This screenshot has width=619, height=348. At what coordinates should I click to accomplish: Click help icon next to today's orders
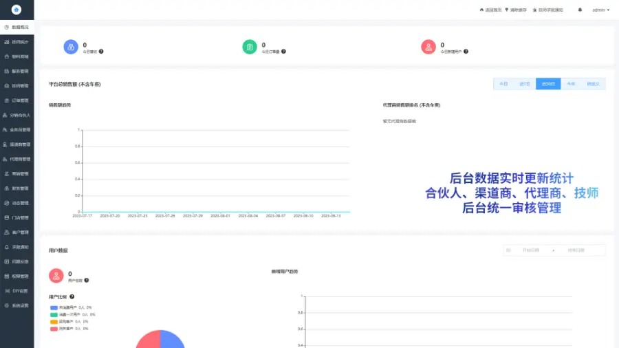[283, 52]
